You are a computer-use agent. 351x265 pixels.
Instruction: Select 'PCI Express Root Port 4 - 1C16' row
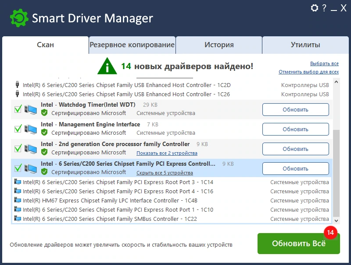coord(172,191)
